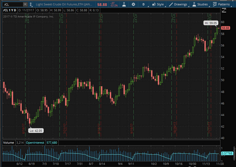236x167 pixels.
Task: Click the C: 58.88 close value
Action: click(82, 10)
